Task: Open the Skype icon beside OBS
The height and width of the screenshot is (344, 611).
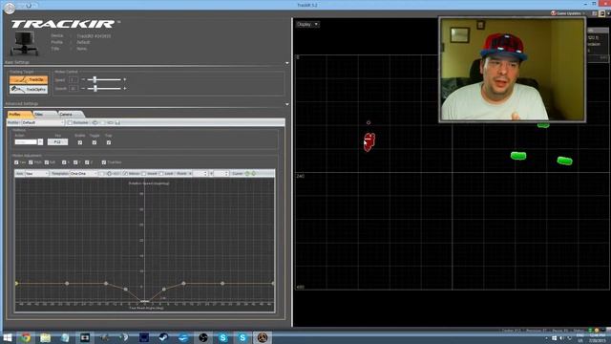Action: point(222,337)
